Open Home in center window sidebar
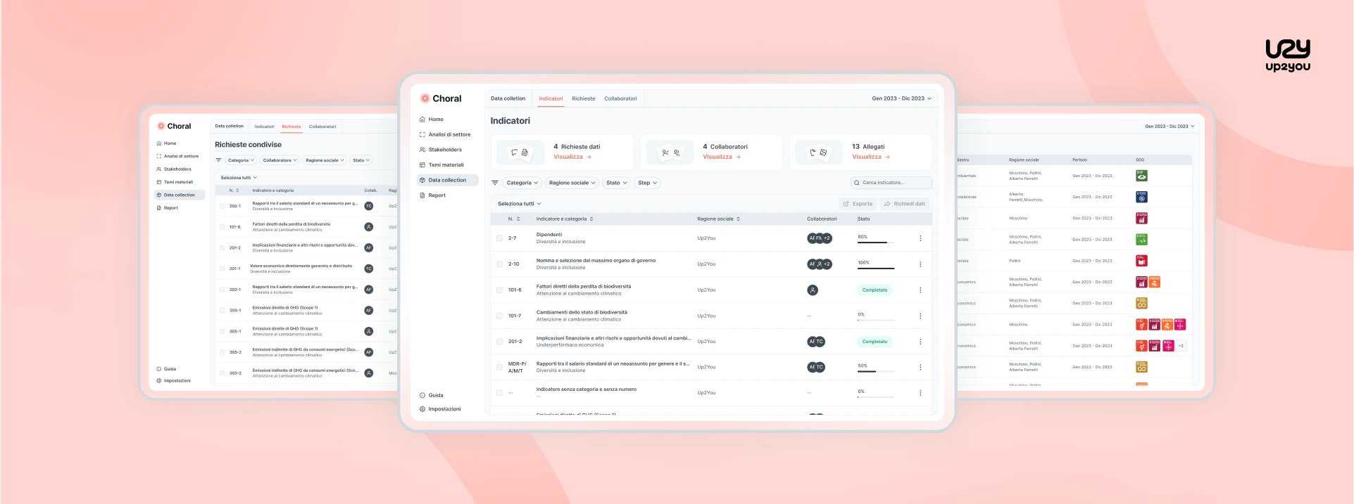Viewport: 1354px width, 504px height. pos(432,119)
